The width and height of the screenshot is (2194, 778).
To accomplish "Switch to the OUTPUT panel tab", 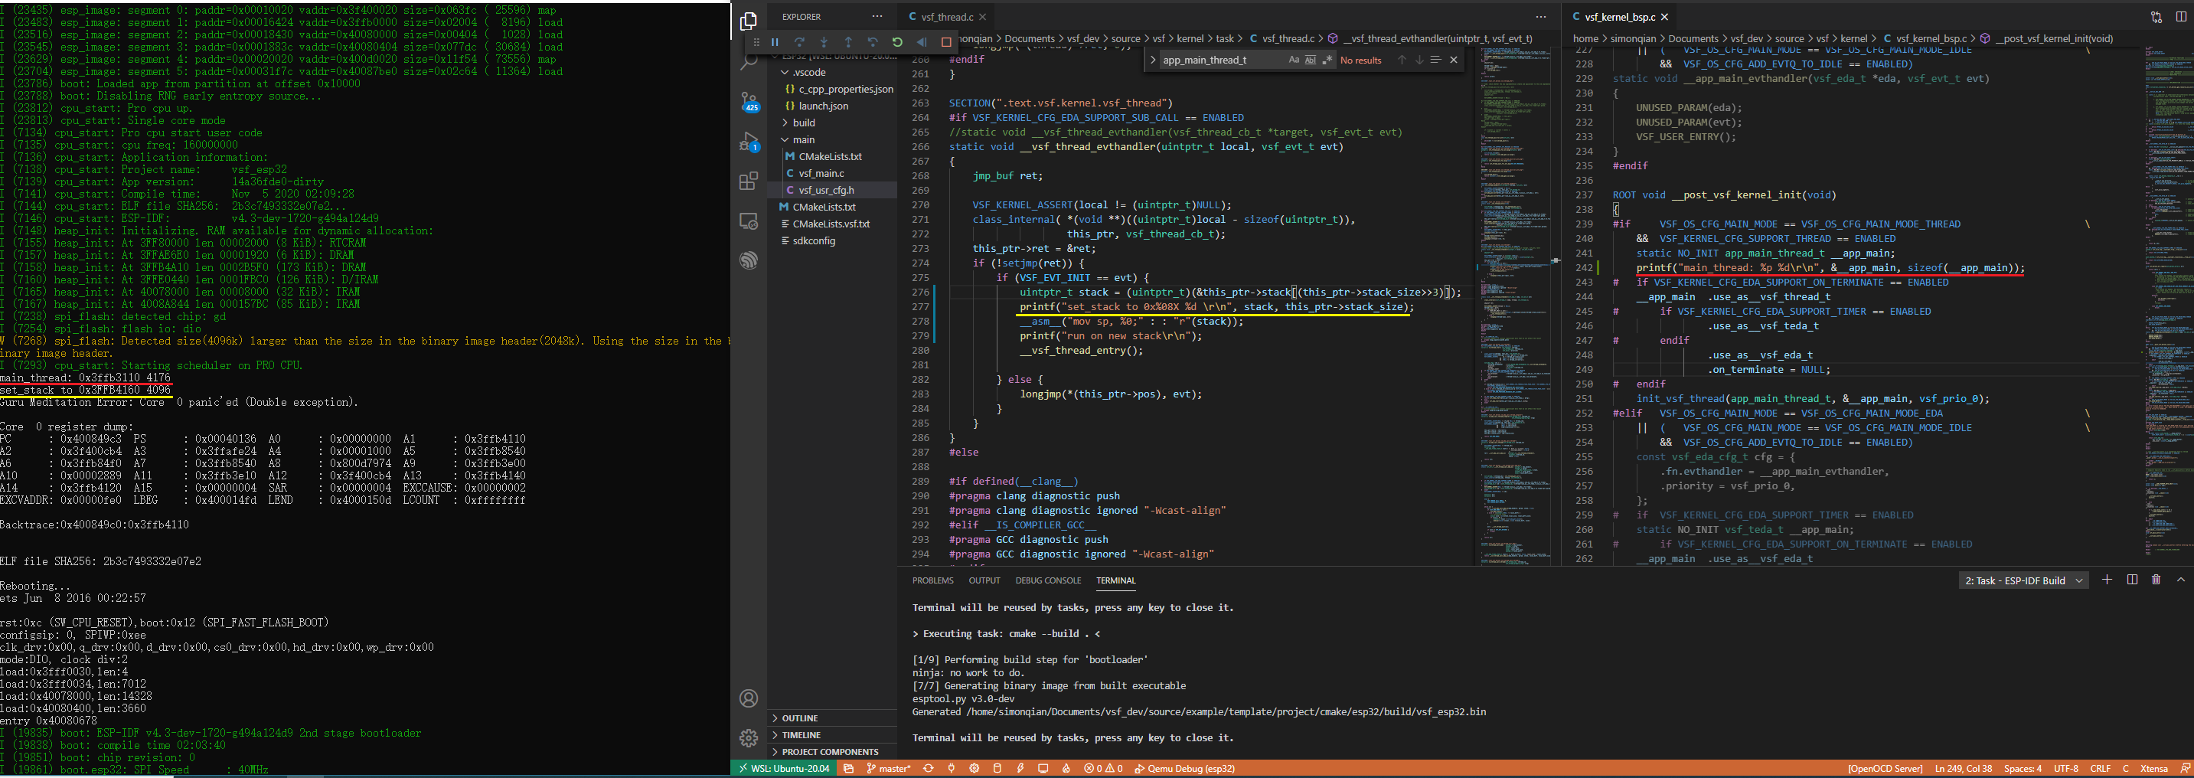I will (984, 580).
